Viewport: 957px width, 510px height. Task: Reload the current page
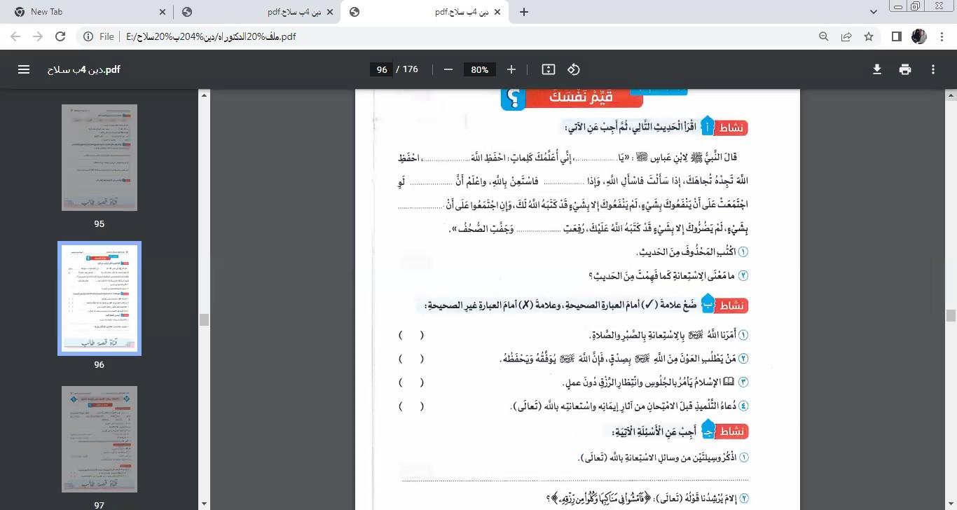[x=60, y=36]
